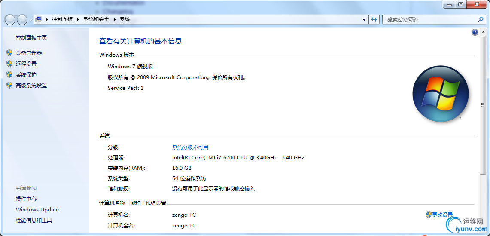The height and width of the screenshot is (236, 490).
Task: Open 高级系统设置 link
Action: (31, 85)
